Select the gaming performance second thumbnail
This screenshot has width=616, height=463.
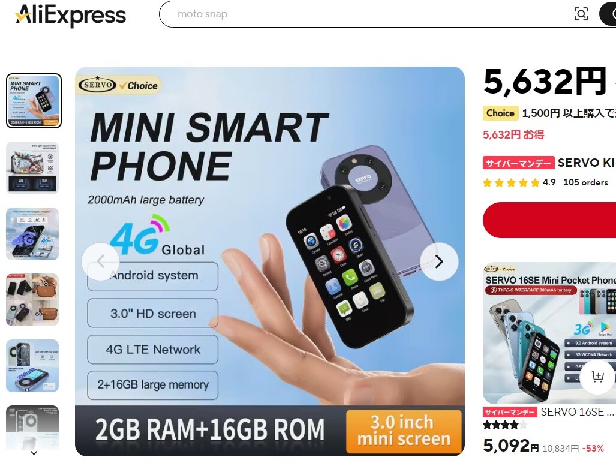tap(32, 168)
